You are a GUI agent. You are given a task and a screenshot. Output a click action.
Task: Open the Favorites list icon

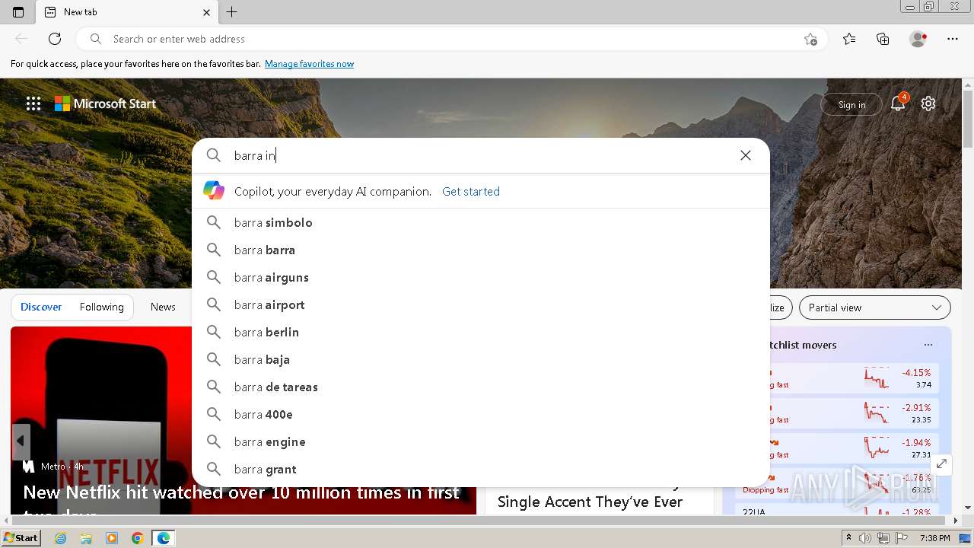click(849, 39)
